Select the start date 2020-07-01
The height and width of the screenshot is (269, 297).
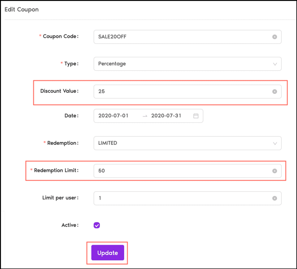tap(113, 116)
